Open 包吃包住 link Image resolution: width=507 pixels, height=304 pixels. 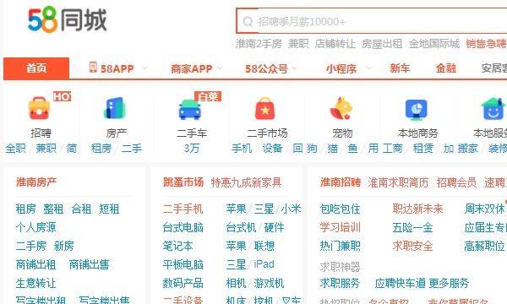tap(341, 209)
